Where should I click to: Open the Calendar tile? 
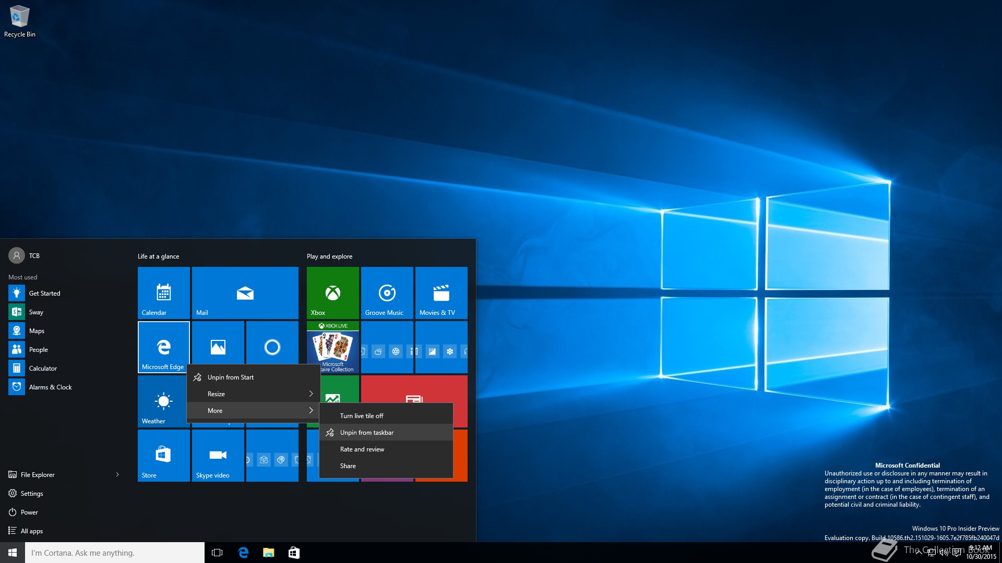pyautogui.click(x=163, y=292)
